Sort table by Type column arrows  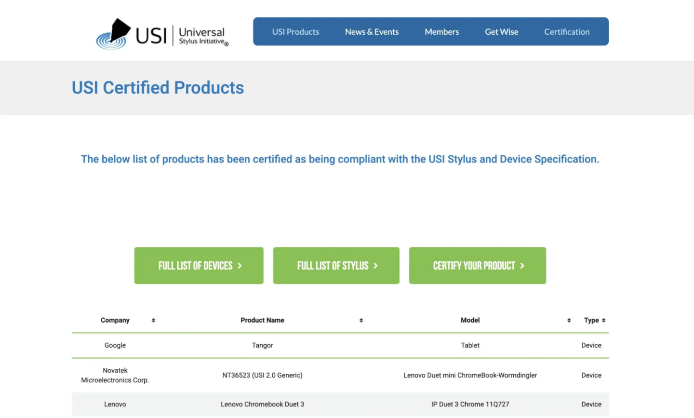[603, 321]
